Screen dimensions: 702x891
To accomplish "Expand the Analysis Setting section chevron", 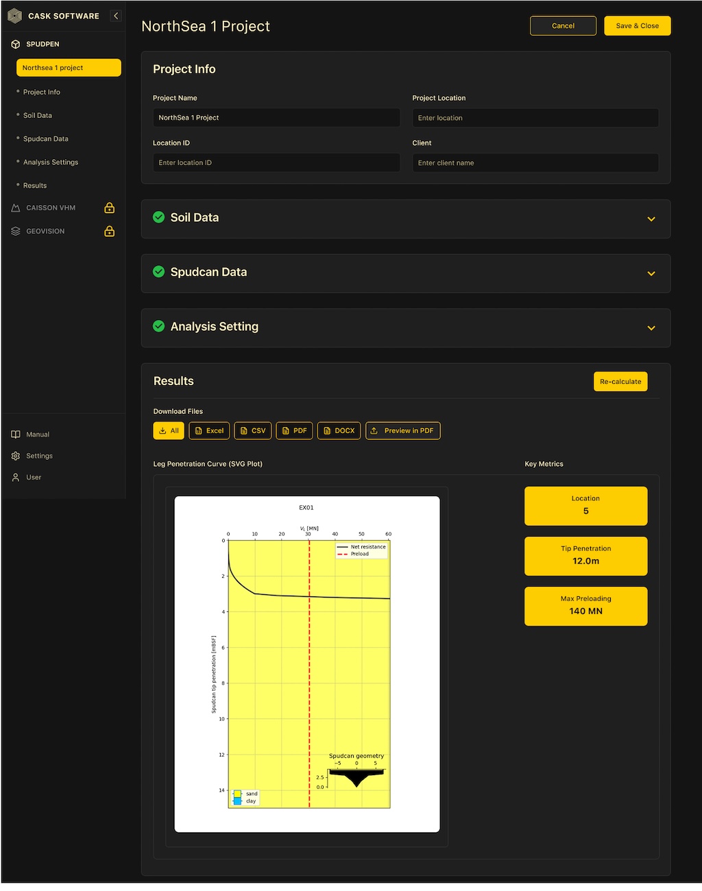I will pos(651,328).
